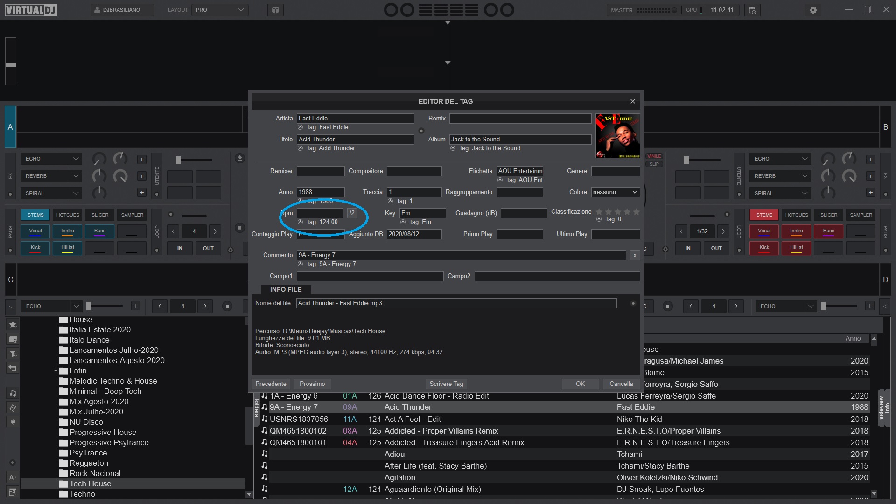
Task: Apply the artist tag Fast Eddie arrow toggle
Action: [x=301, y=127]
